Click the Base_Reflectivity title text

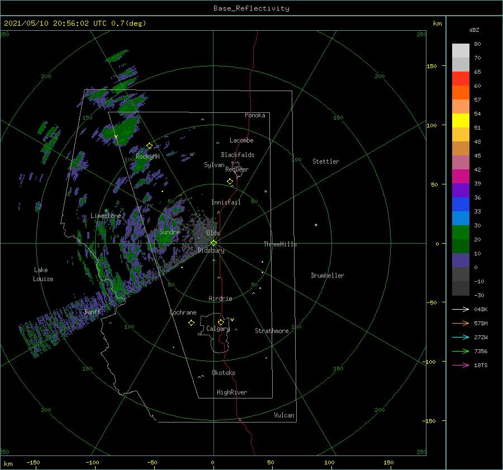coord(251,8)
